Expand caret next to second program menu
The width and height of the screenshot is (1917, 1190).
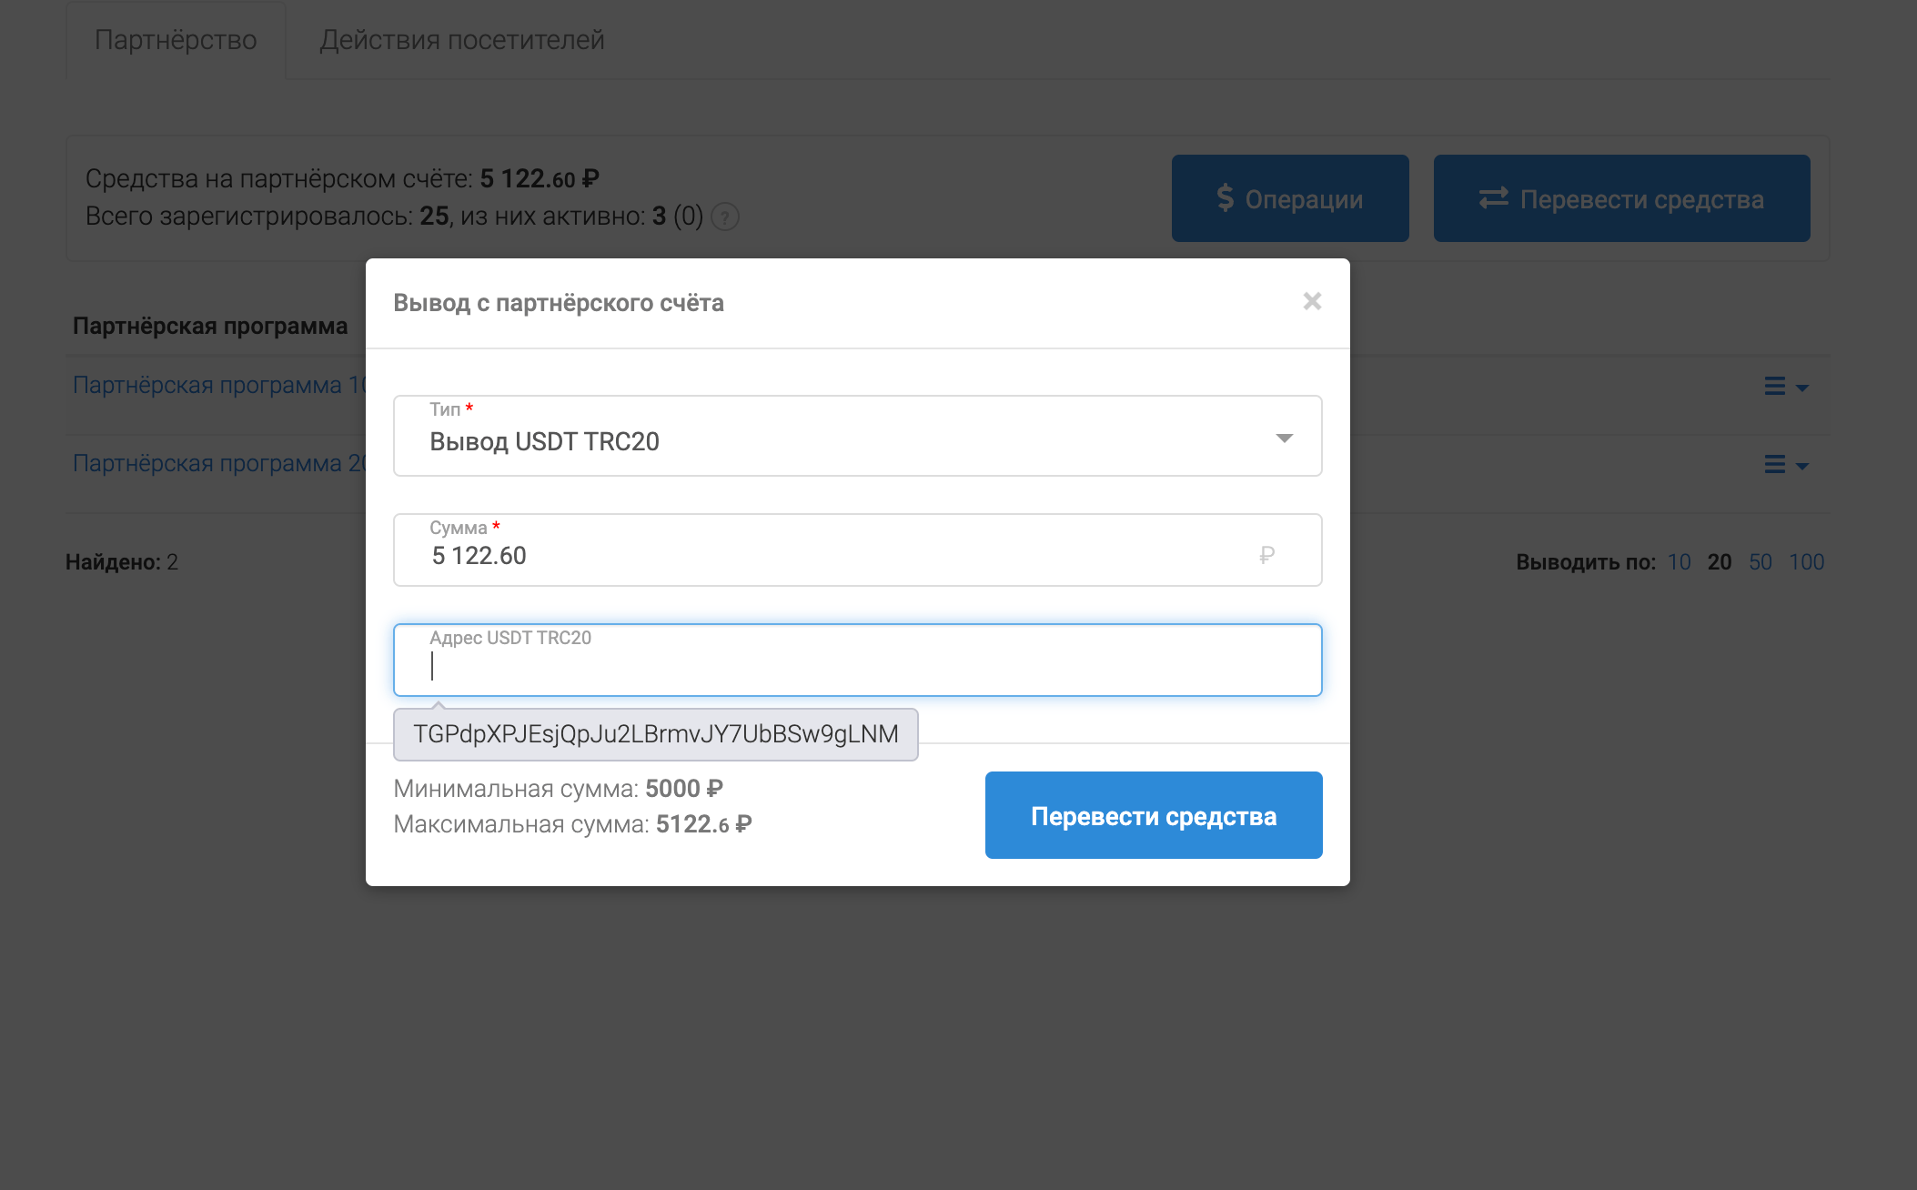coord(1802,466)
